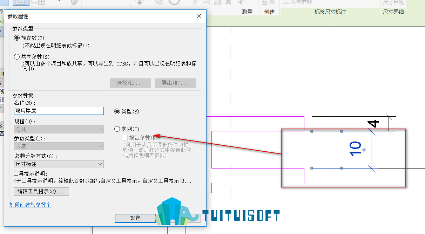The width and height of the screenshot is (425, 234).
Task: Open the 规程(D) dropdown showing 公共
Action: tap(59, 129)
